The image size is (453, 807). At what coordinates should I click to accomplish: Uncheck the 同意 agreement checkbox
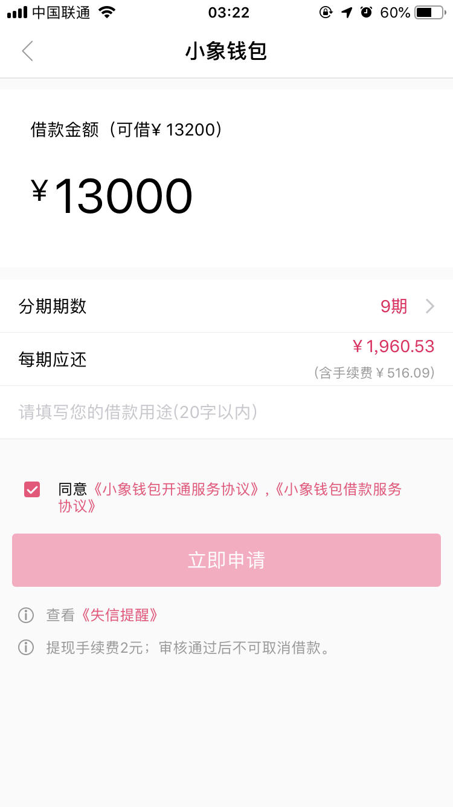tap(32, 489)
